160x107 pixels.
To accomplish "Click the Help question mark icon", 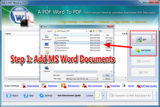I will 26,95.
